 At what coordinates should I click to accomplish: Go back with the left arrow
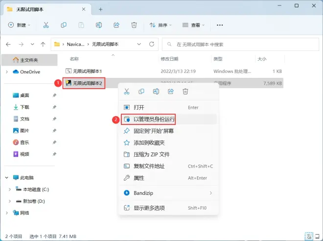click(8, 44)
